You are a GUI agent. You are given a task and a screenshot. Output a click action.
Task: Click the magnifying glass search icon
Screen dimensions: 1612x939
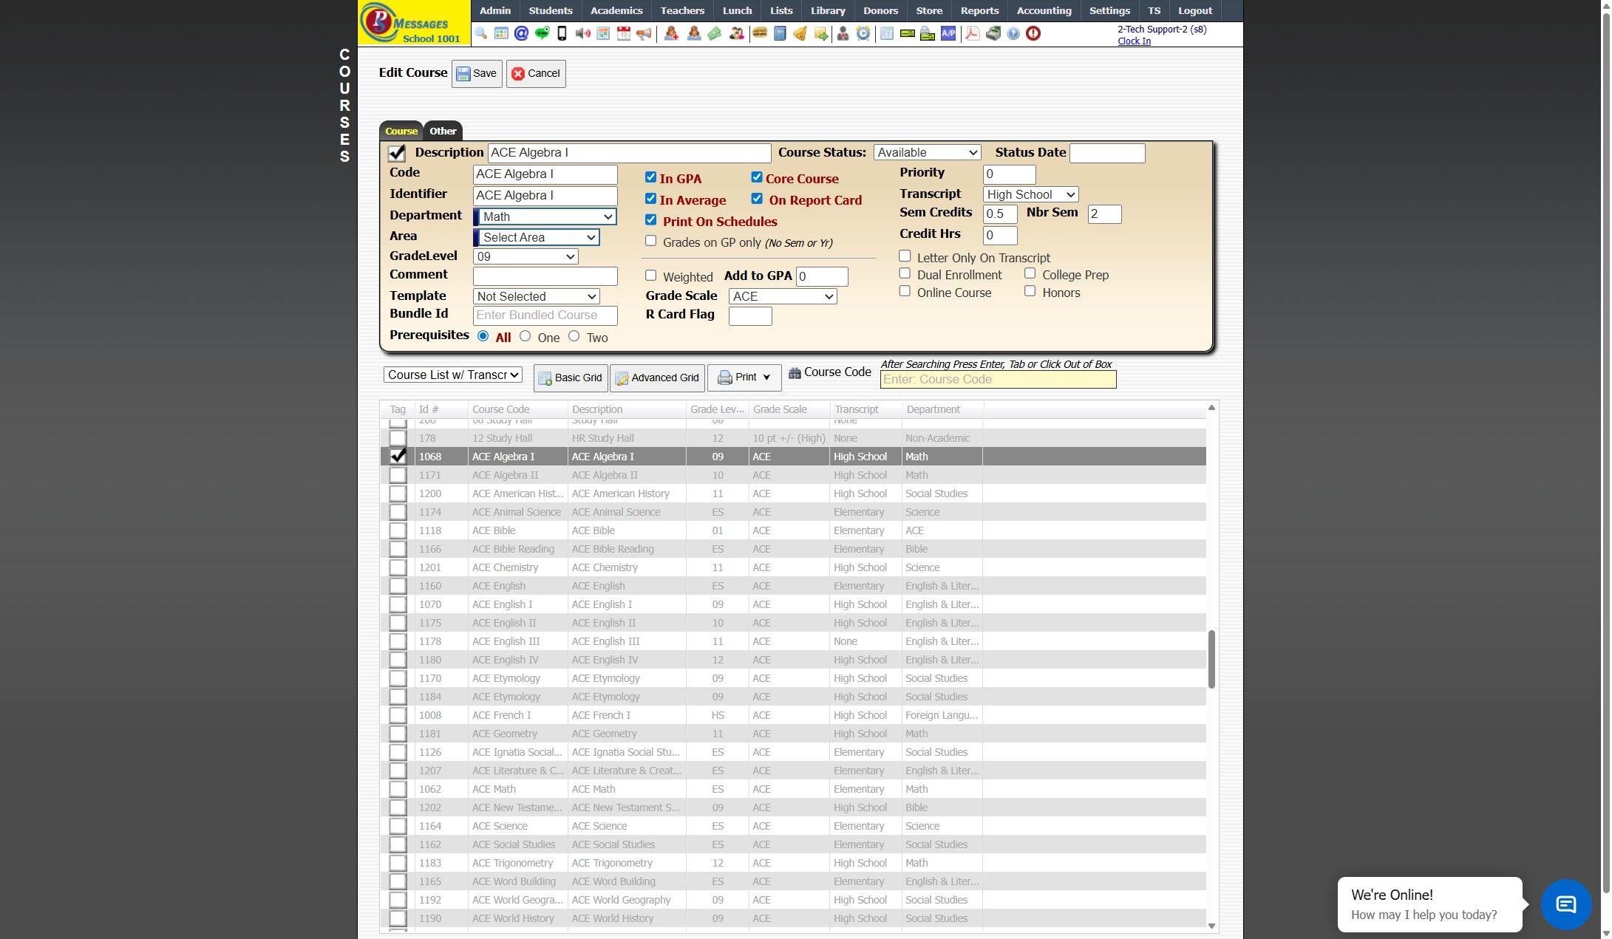tap(481, 33)
